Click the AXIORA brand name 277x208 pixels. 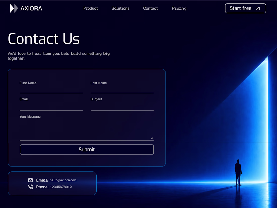click(x=31, y=8)
